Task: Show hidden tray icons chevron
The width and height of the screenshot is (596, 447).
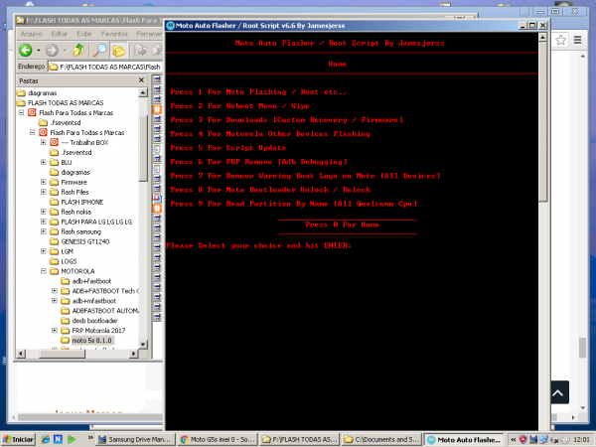Action: click(x=513, y=439)
